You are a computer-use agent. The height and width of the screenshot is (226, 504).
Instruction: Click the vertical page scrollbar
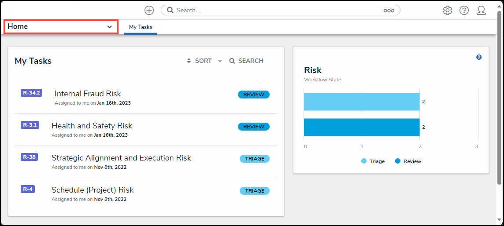click(x=499, y=97)
